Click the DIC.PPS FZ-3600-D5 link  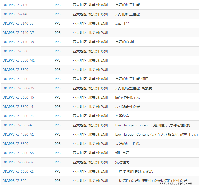pos(18,88)
